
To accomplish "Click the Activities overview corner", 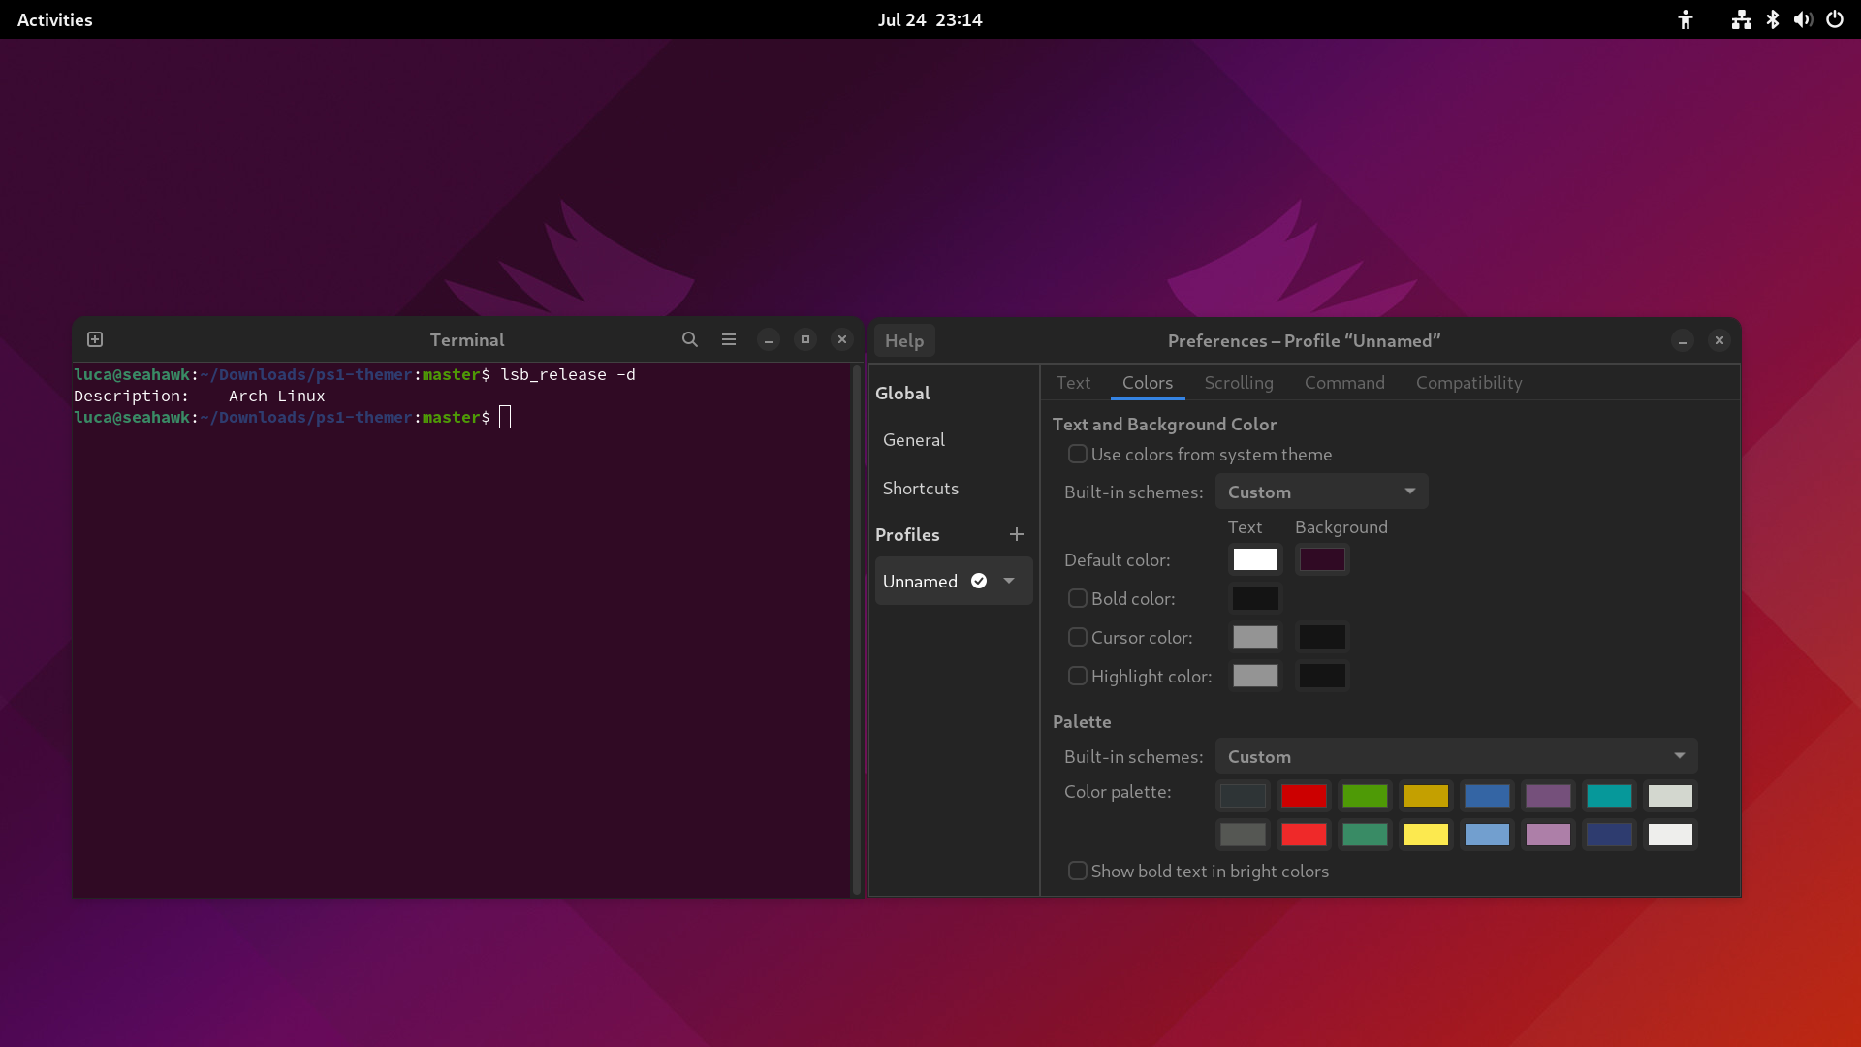I will coord(54,19).
